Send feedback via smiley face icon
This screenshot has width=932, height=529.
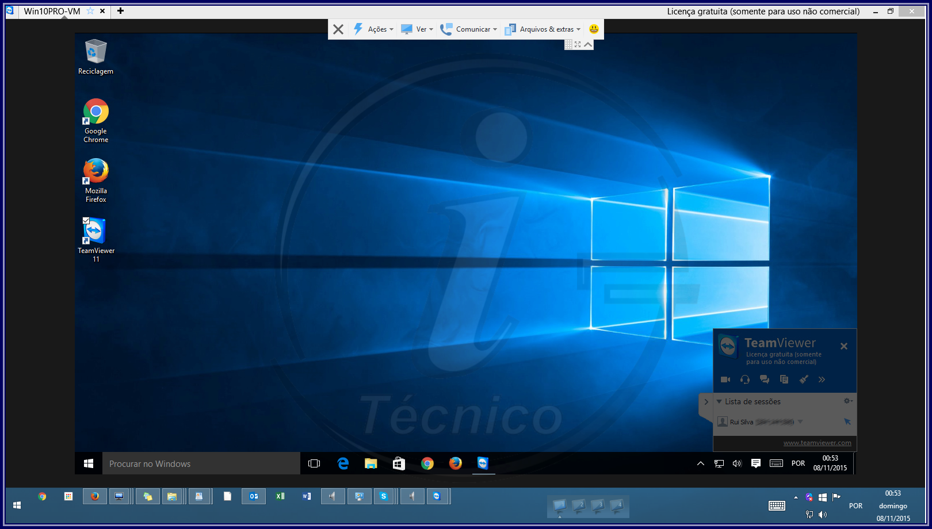[594, 29]
